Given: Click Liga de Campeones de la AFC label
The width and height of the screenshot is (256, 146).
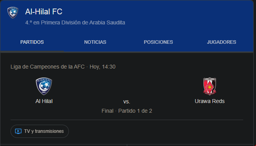Looking at the screenshot, I should point(47,67).
